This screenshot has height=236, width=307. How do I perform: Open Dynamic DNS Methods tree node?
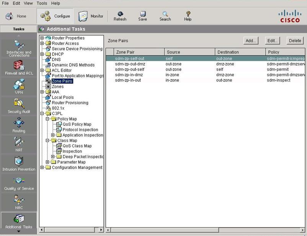pyautogui.click(x=73, y=65)
